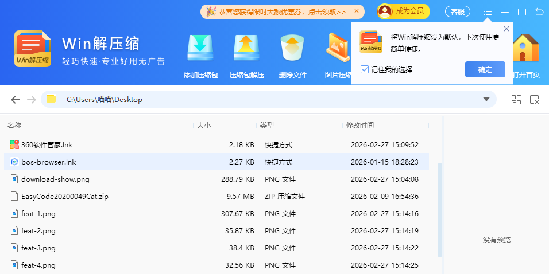Open the hamburger main menu icon
The image size is (549, 274).
[x=488, y=11]
